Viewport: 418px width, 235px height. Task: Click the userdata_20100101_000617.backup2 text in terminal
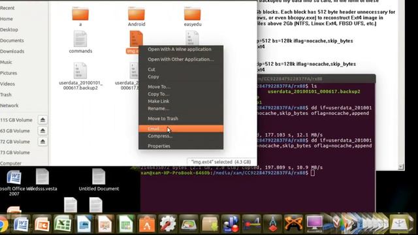(x=313, y=91)
